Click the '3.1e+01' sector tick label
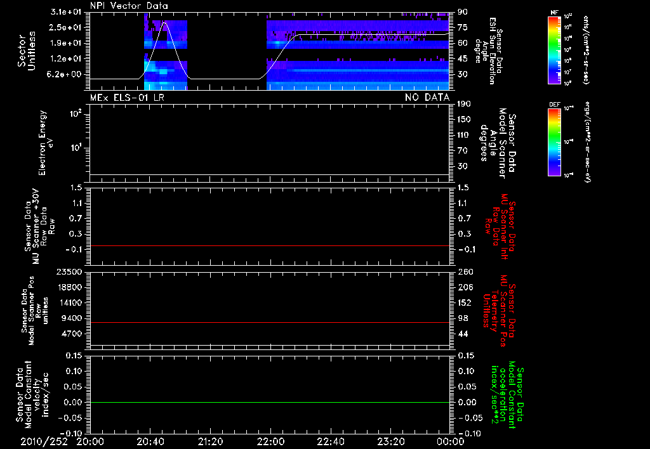Viewport: 650px width, 449px height. click(66, 11)
